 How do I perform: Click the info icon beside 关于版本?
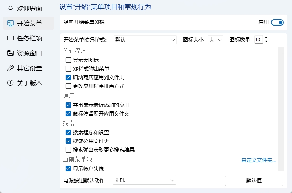point(10,83)
